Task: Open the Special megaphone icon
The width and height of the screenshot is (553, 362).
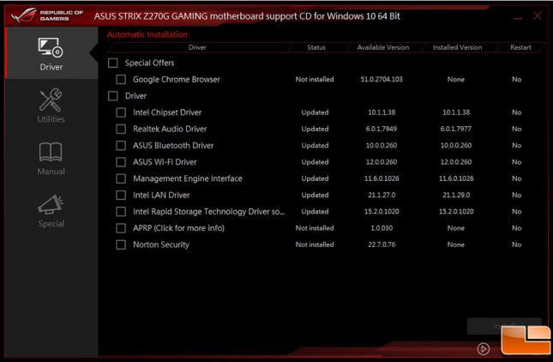Action: coord(51,204)
